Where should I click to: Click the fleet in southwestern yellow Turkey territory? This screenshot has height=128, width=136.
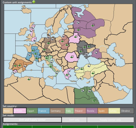(81, 78)
